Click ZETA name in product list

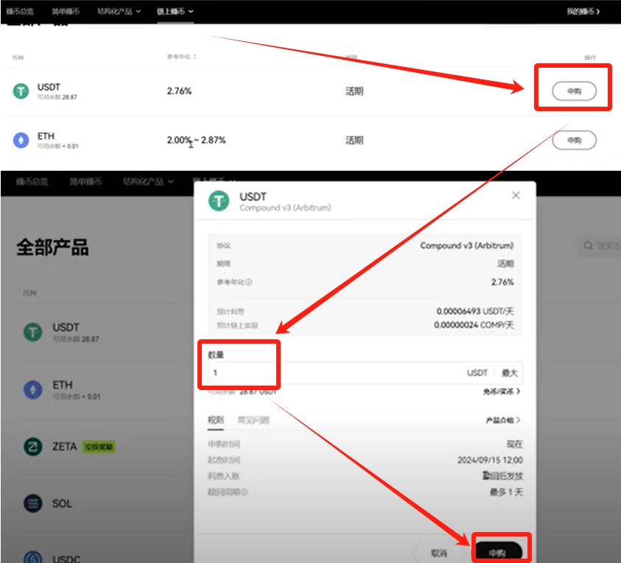[x=65, y=447]
